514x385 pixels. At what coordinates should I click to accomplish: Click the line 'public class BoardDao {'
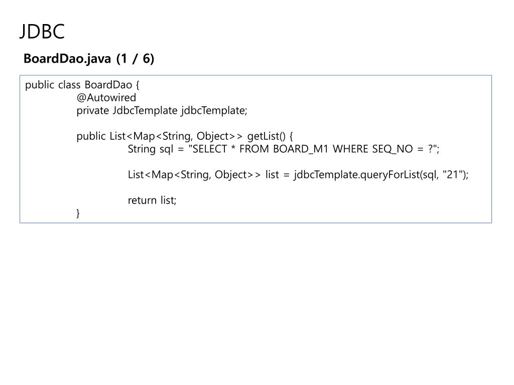[82, 85]
